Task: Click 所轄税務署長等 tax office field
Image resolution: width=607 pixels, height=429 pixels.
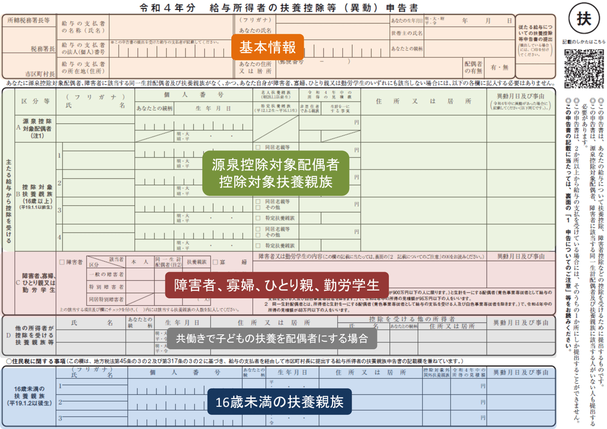Action: pos(28,21)
